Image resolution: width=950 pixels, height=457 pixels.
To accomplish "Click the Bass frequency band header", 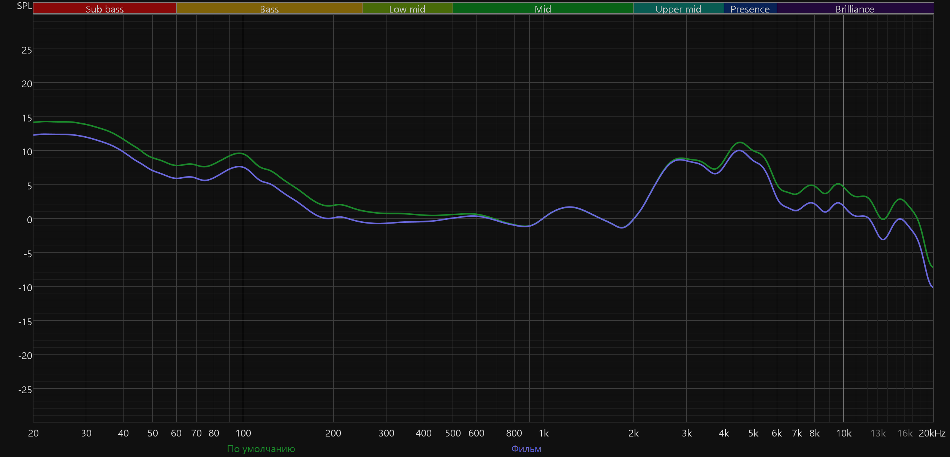I will [x=269, y=9].
